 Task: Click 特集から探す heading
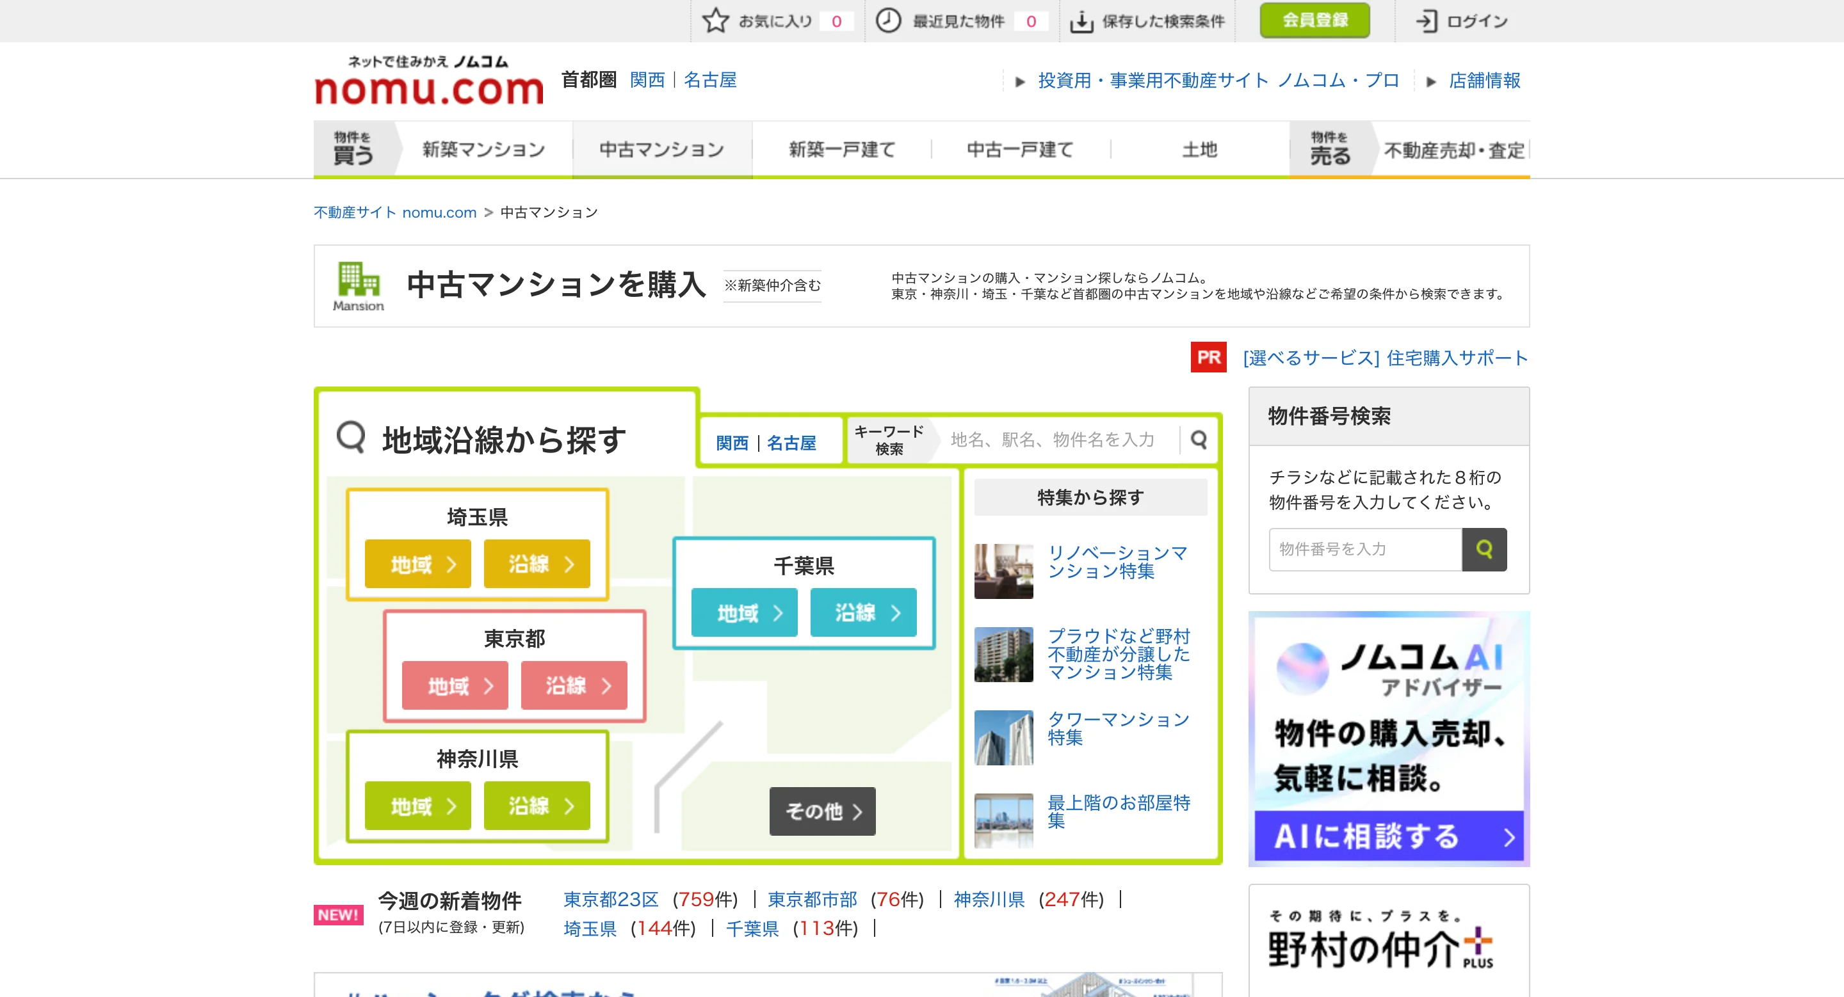coord(1090,497)
